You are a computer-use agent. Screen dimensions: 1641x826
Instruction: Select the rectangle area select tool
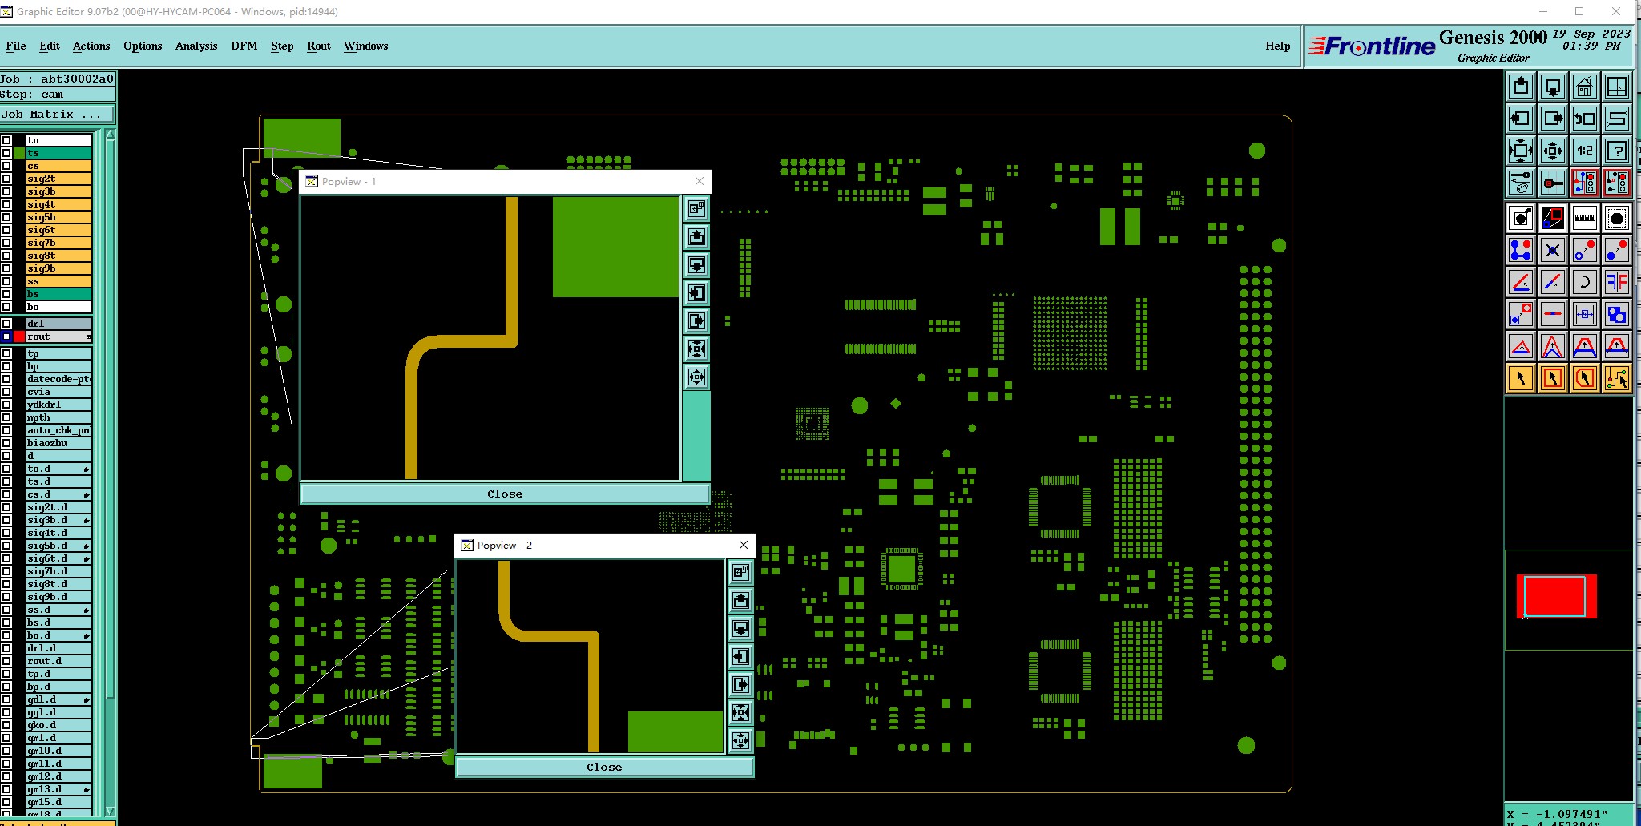[1553, 378]
